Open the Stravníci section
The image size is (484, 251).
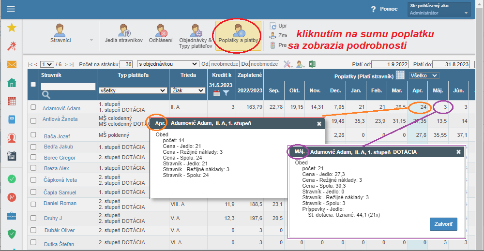60,34
